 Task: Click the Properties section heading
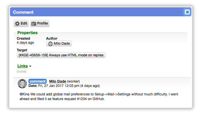[27, 33]
